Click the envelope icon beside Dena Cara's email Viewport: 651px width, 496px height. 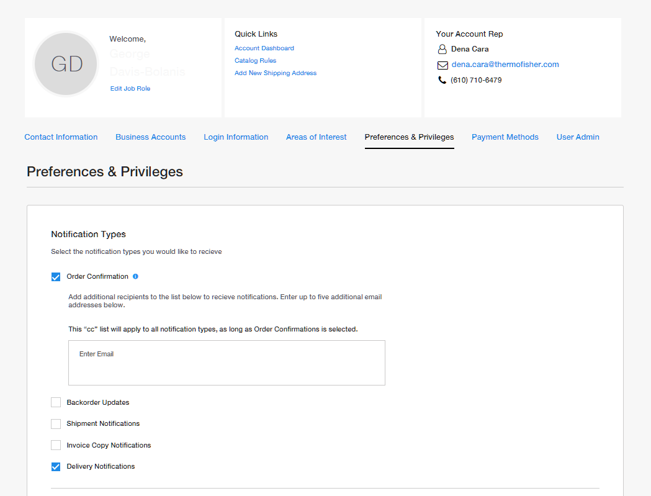442,65
